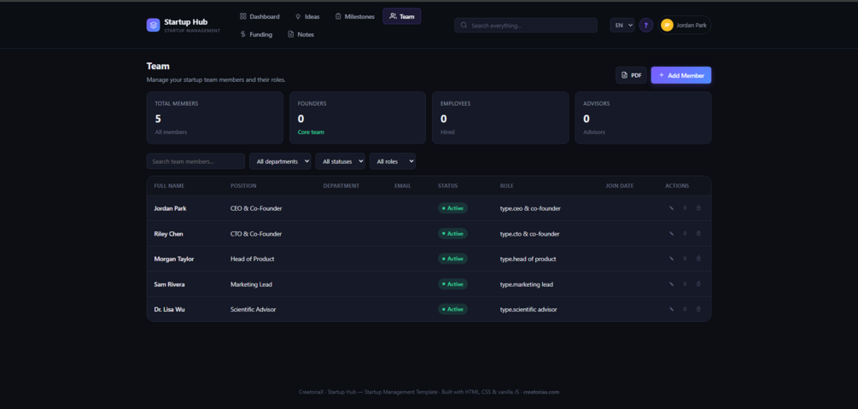Click the Full Name column header
858x409 pixels.
[x=169, y=186]
